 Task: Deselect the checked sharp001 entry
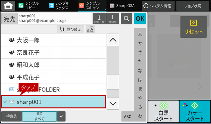point(54,102)
